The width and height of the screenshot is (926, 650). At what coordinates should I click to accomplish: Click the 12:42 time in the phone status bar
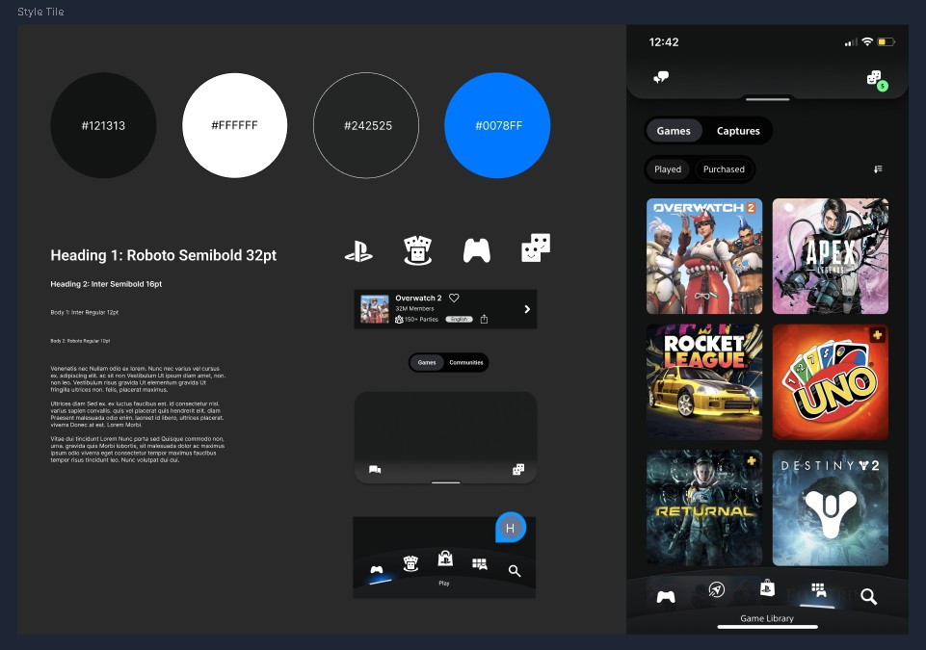[x=664, y=42]
